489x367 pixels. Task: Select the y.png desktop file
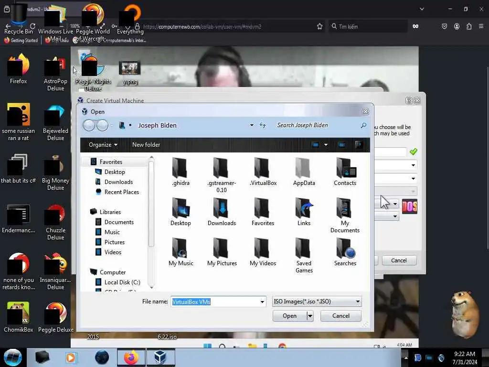[130, 73]
